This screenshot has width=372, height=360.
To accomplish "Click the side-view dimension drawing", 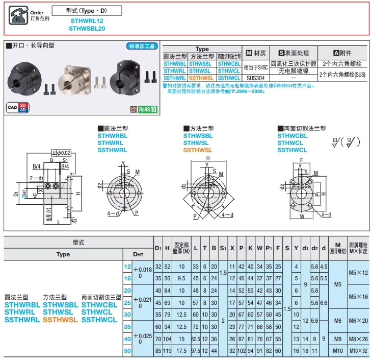I will point(48,188).
